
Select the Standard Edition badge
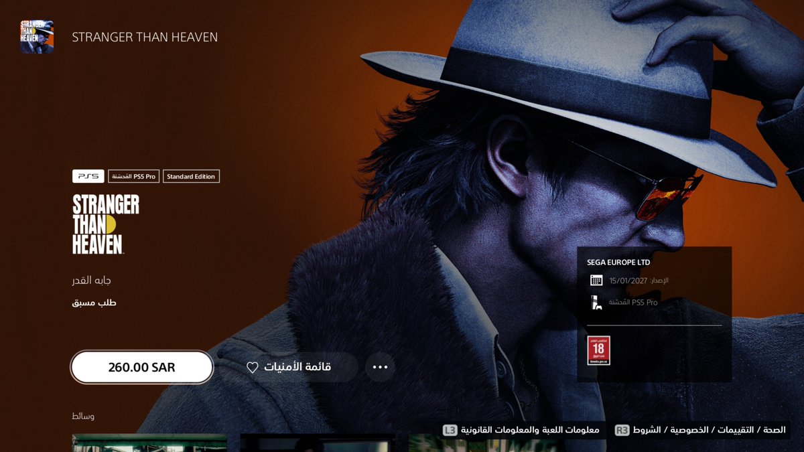click(191, 177)
